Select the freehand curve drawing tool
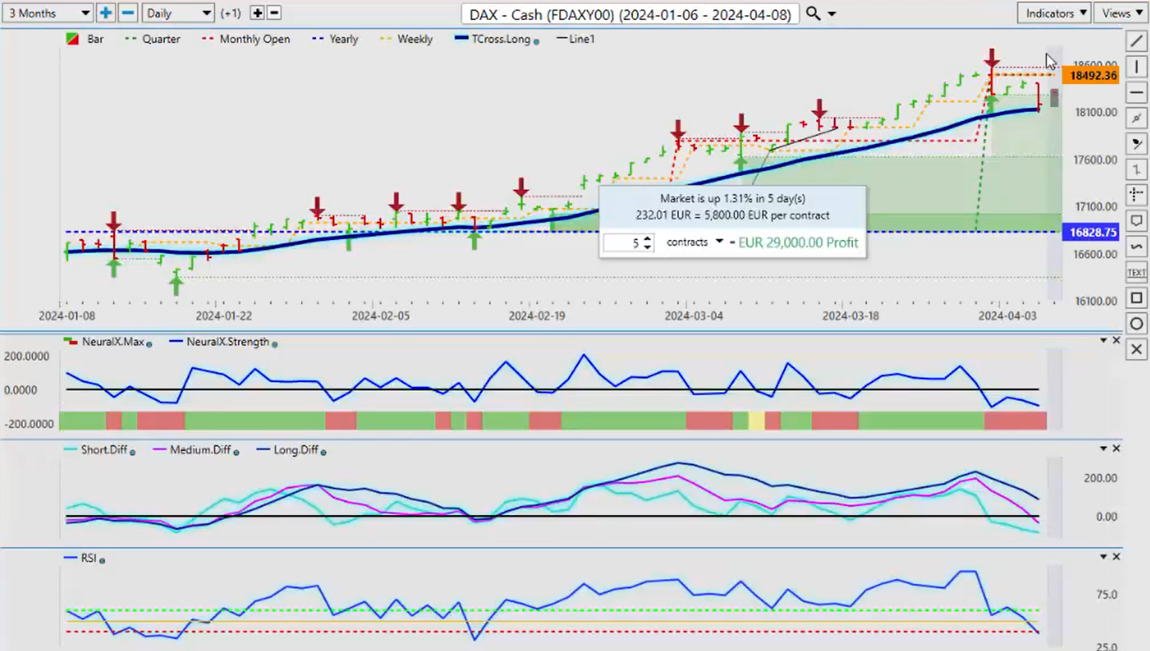The width and height of the screenshot is (1150, 651). pos(1136,246)
